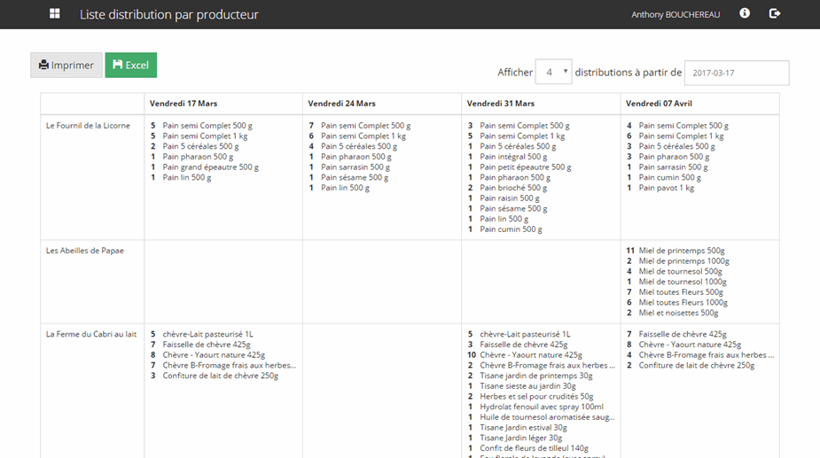The image size is (820, 458).
Task: Select producer Le Fournil de la Licorne
Action: [x=88, y=126]
